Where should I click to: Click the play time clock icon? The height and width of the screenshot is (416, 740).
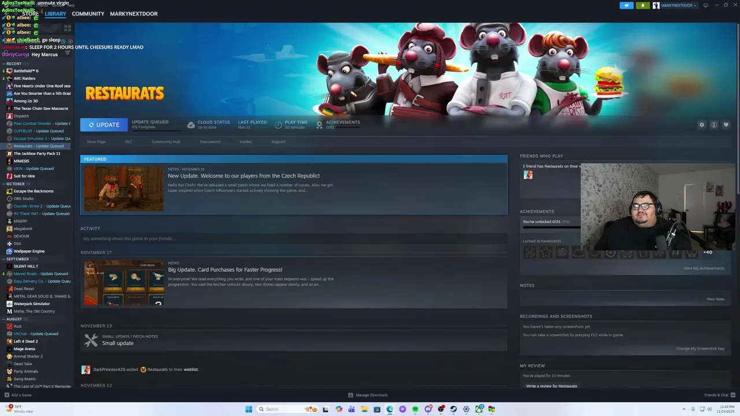[278, 125]
